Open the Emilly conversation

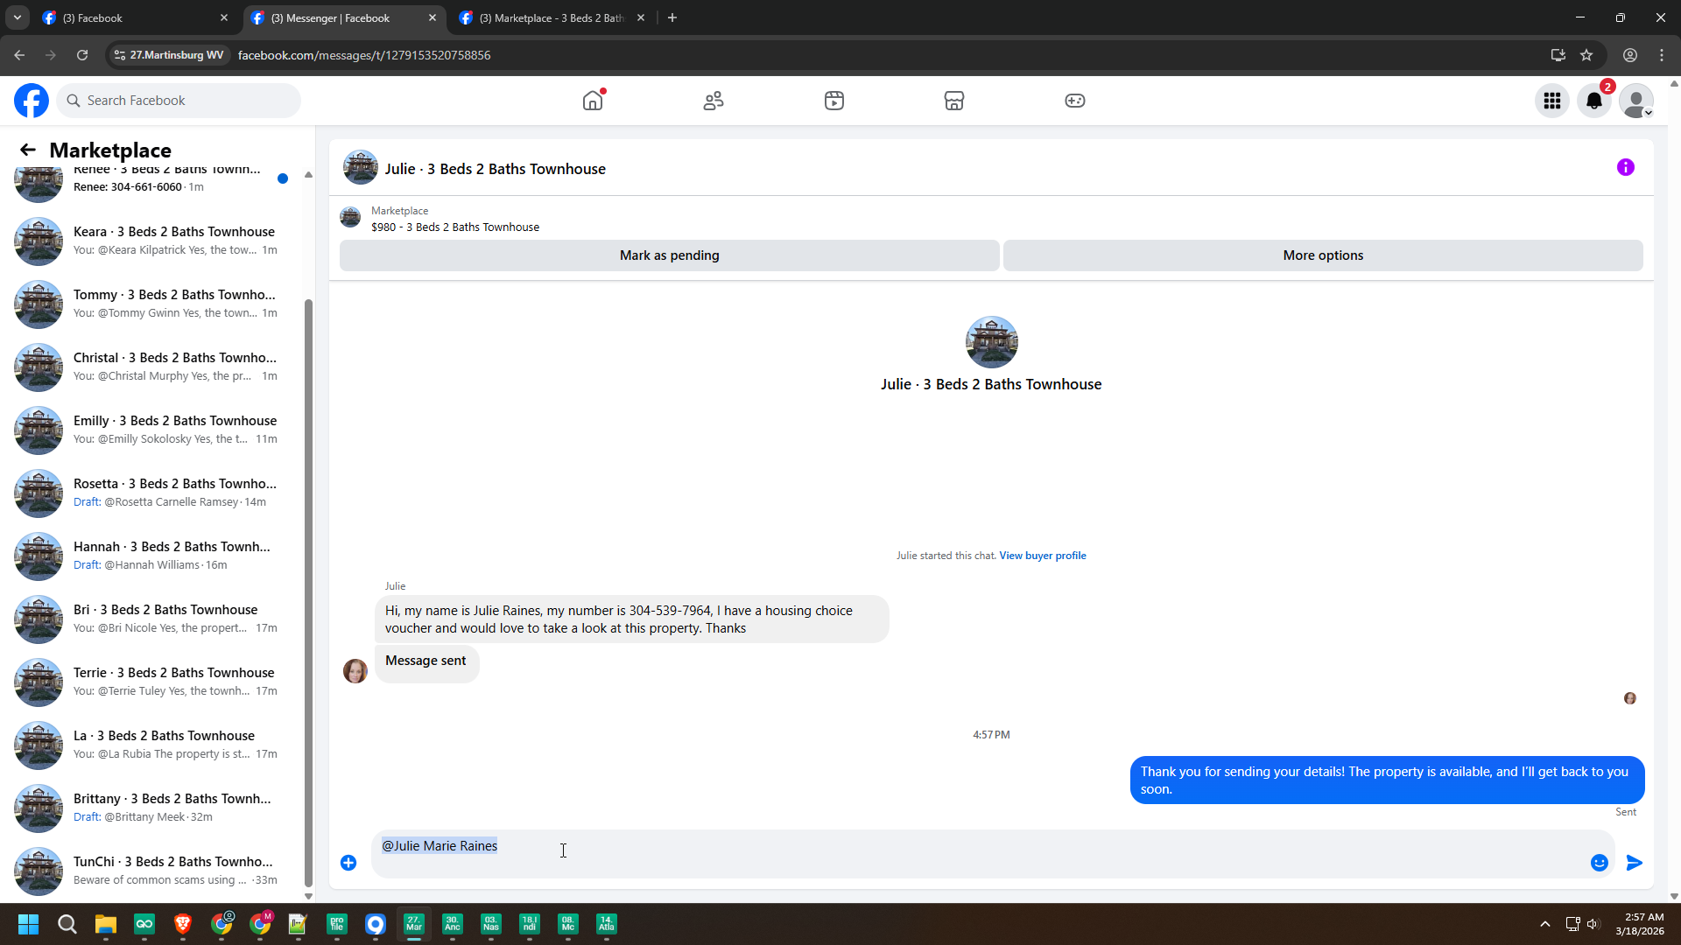coord(152,430)
